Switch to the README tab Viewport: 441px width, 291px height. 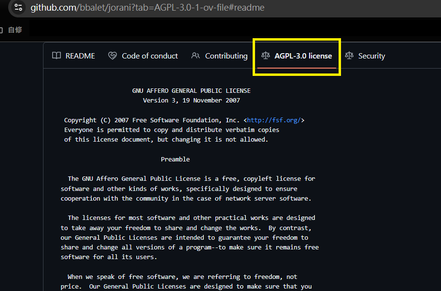tap(80, 56)
